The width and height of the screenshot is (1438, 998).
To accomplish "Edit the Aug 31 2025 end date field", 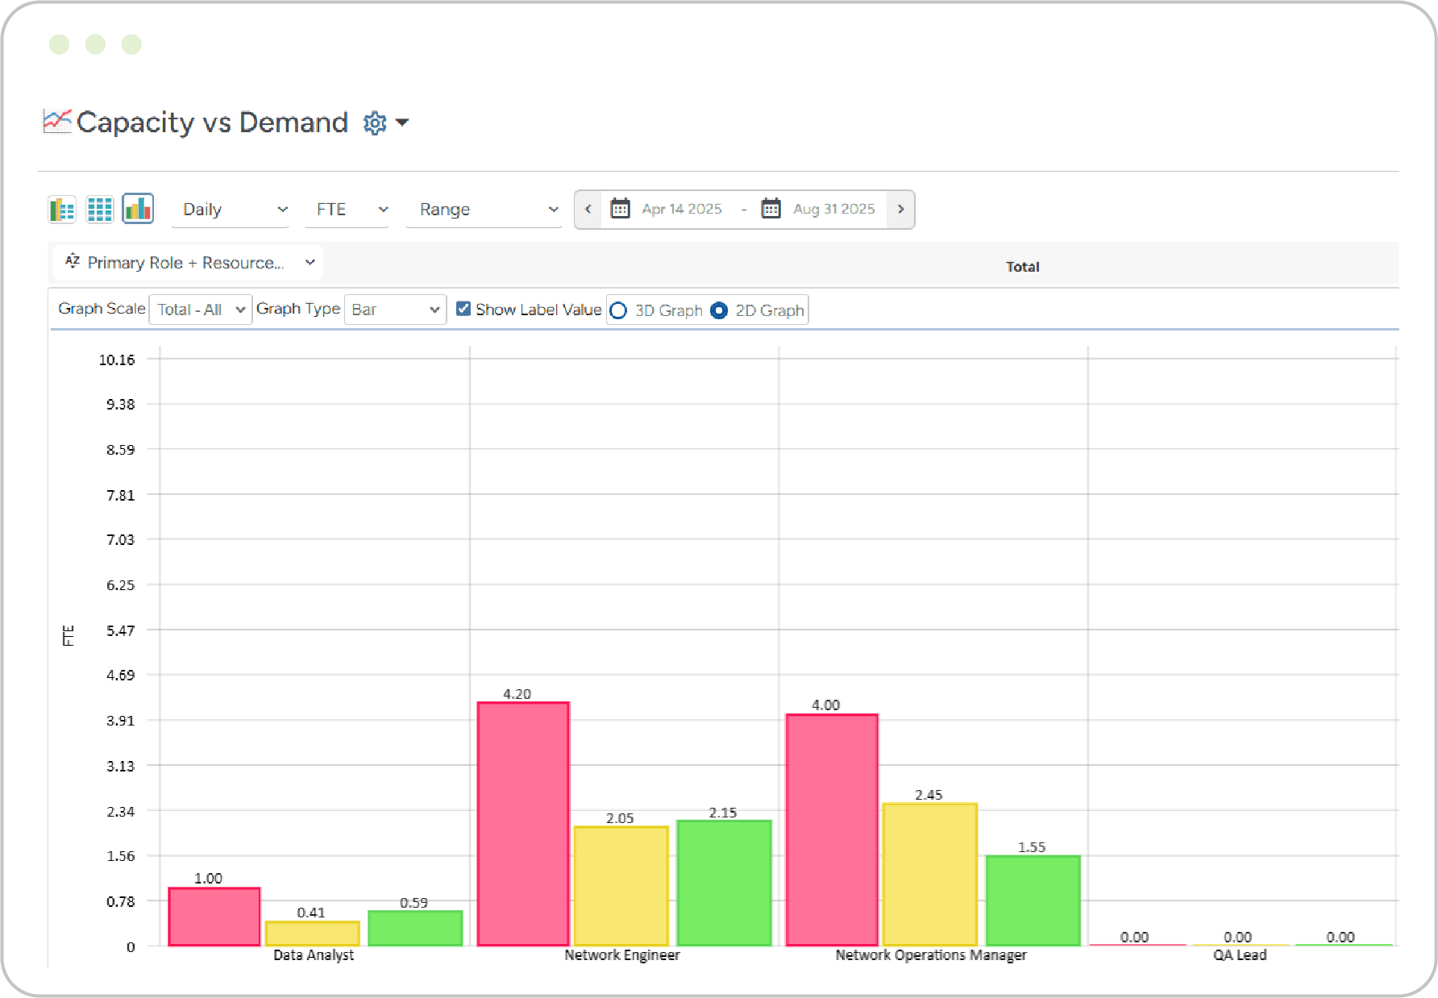I will click(833, 210).
